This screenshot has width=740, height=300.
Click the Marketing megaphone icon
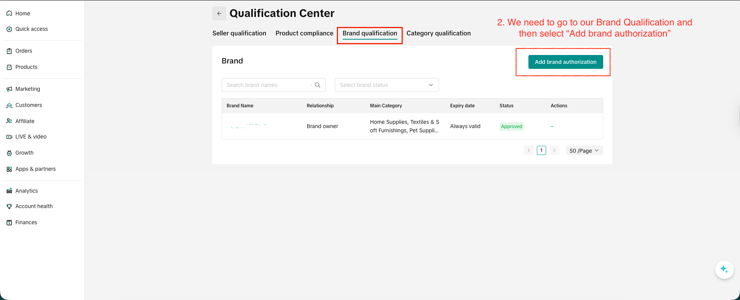coord(9,89)
